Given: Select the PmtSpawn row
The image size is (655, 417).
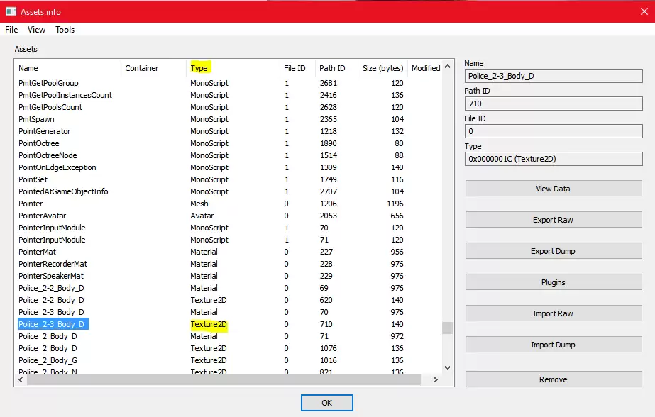Looking at the screenshot, I should click(228, 119).
